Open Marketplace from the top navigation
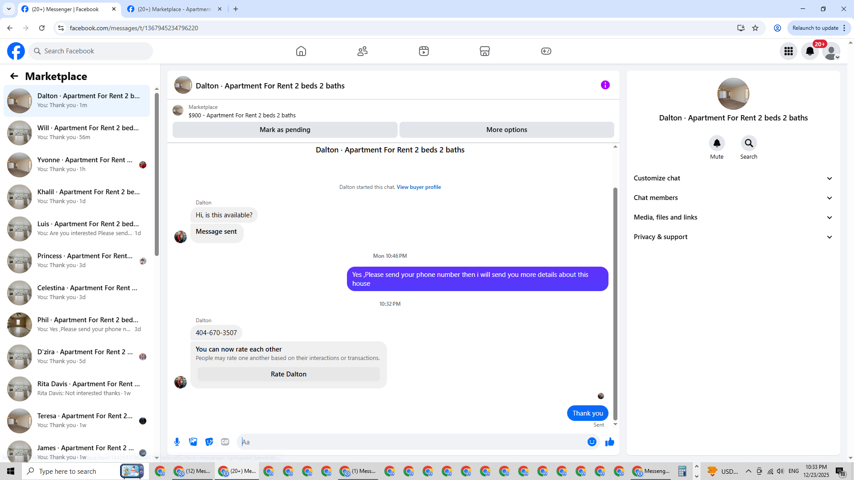The image size is (854, 480). (x=484, y=51)
